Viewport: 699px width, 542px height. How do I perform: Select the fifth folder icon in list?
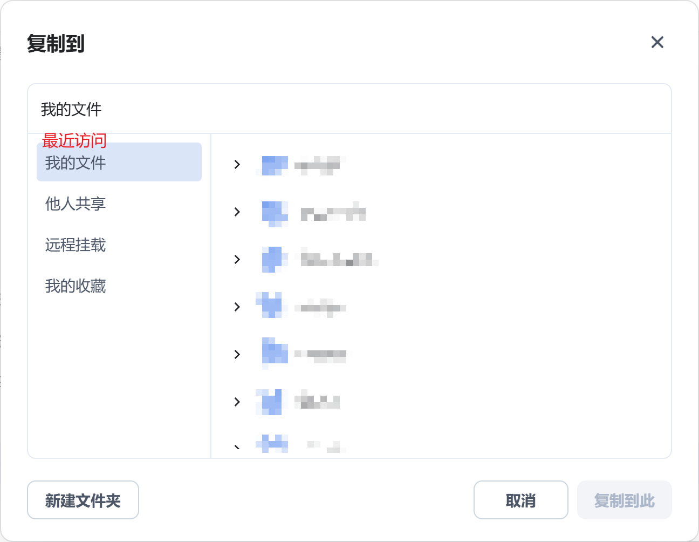[x=275, y=352]
